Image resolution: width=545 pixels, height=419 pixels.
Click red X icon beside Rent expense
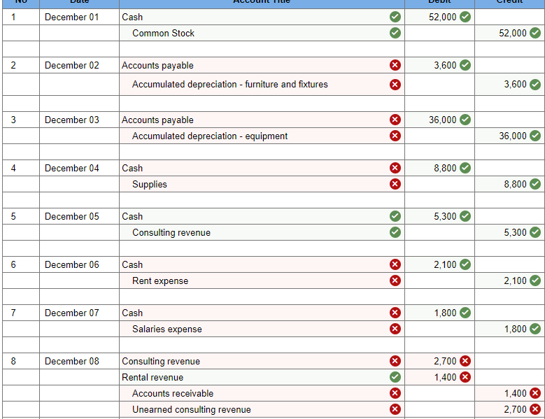pos(395,280)
